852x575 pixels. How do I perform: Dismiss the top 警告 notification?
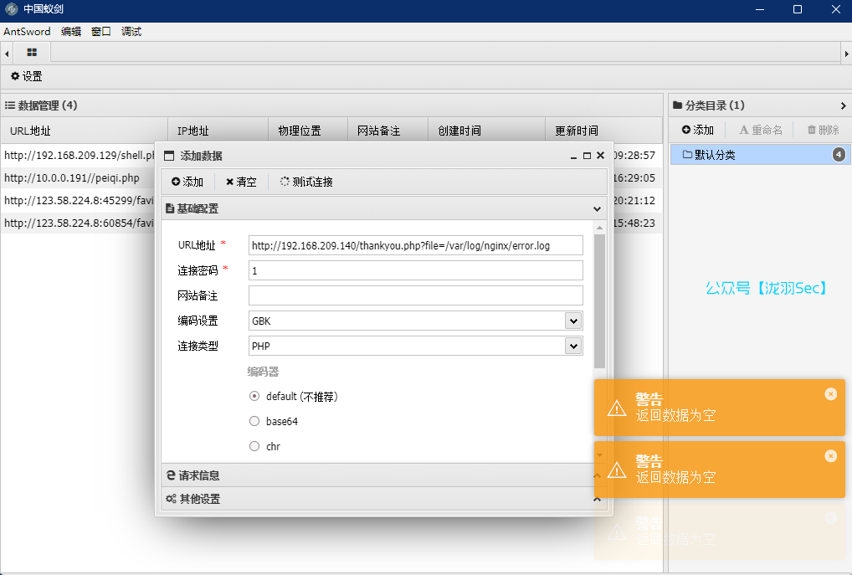coord(830,394)
